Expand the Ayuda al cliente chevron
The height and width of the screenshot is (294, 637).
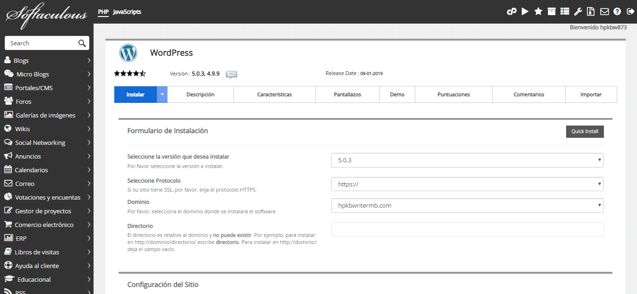pyautogui.click(x=89, y=266)
